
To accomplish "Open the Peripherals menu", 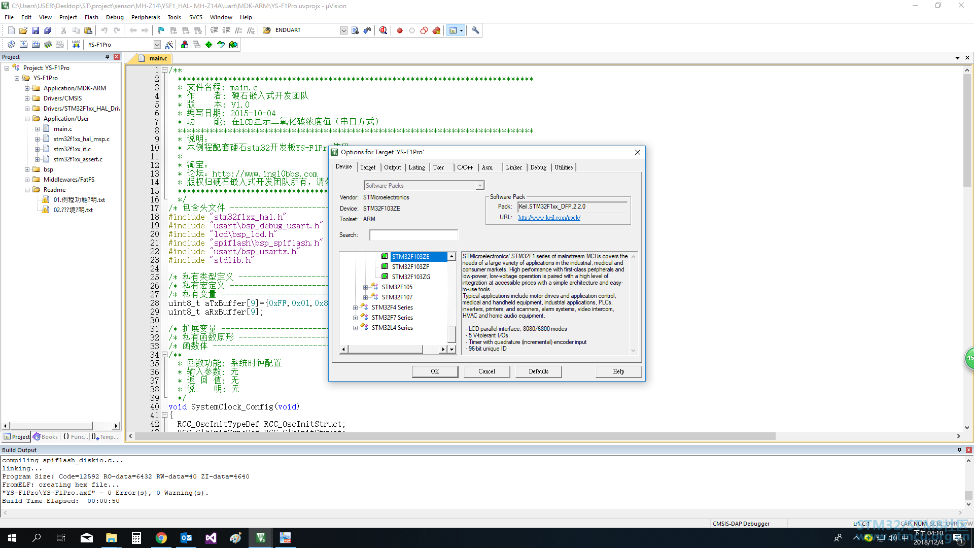I will [146, 17].
